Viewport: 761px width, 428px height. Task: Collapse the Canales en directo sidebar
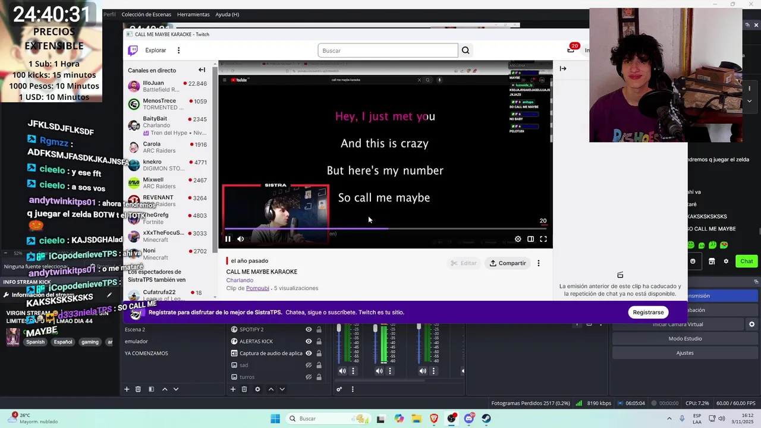tap(202, 70)
